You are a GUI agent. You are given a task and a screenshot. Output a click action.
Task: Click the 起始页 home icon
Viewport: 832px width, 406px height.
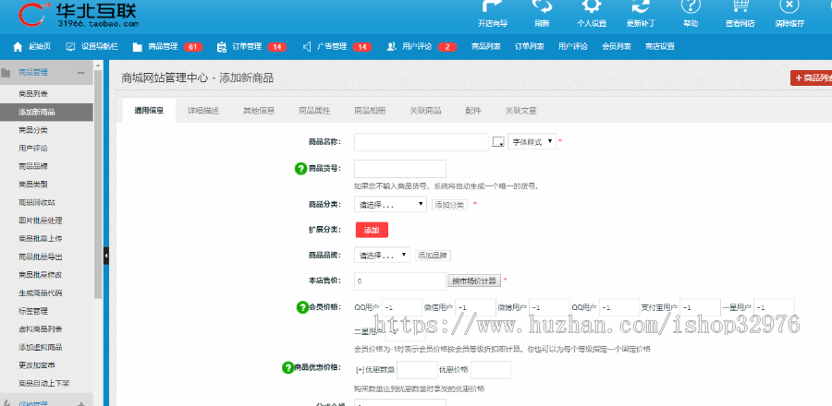(18, 46)
